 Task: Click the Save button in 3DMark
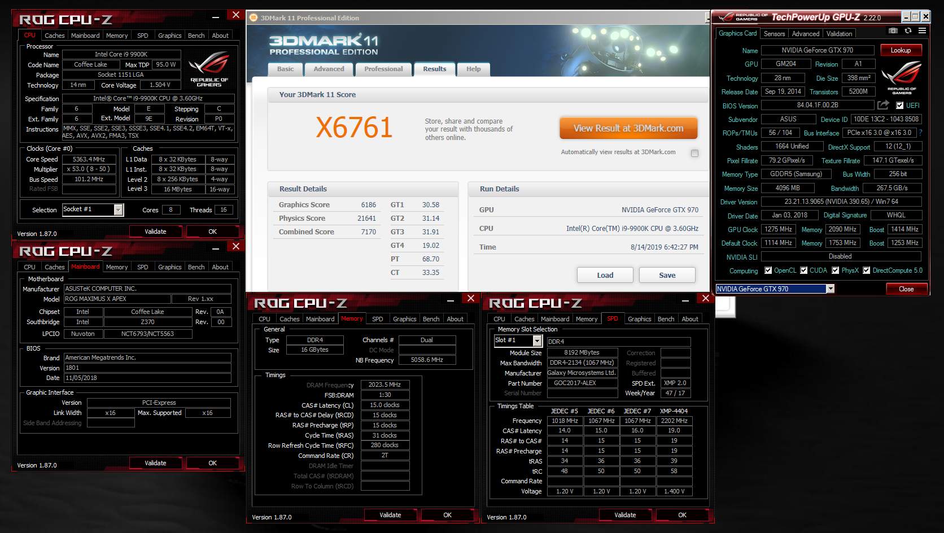(x=667, y=275)
